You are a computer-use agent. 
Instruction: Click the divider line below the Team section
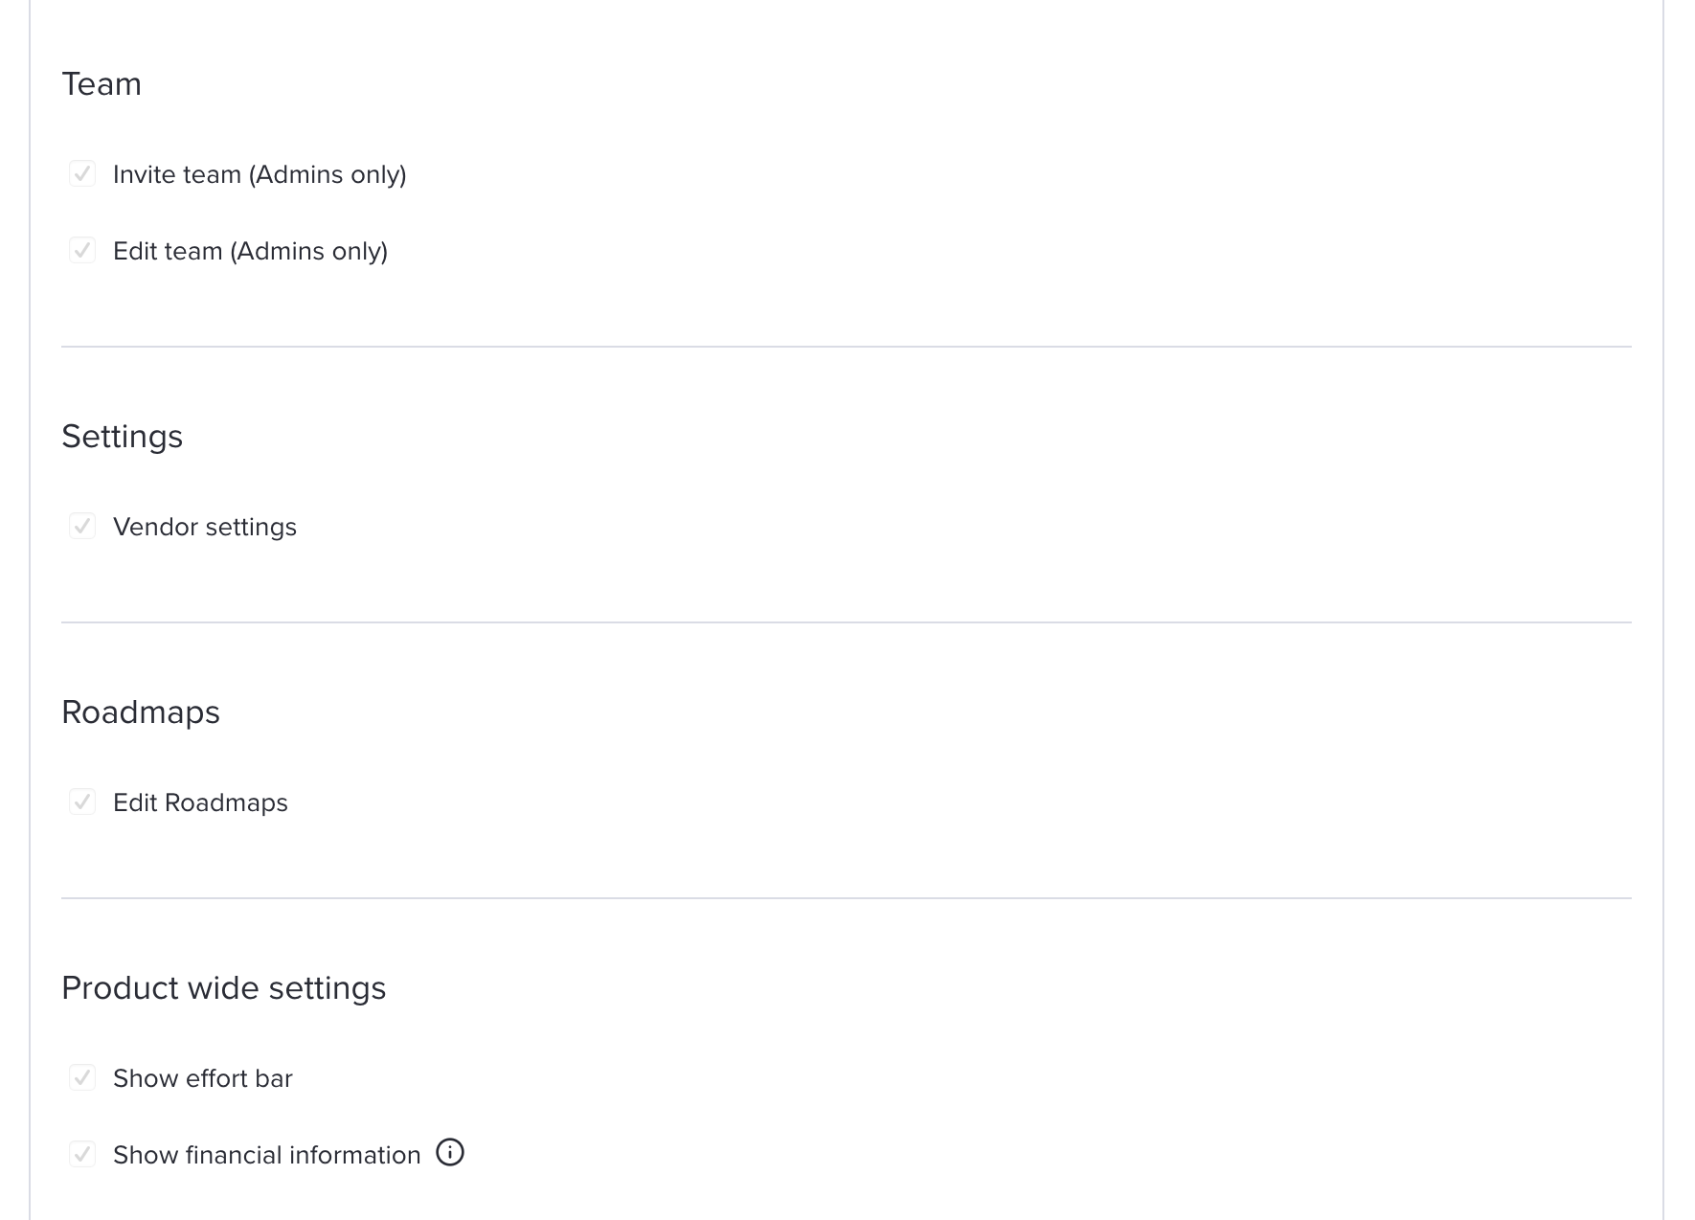(x=847, y=347)
